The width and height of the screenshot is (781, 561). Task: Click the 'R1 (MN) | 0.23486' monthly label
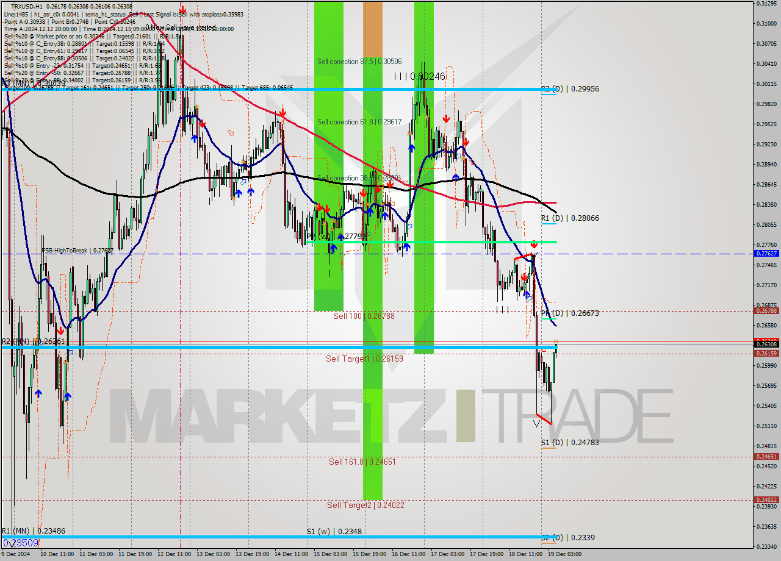[34, 531]
